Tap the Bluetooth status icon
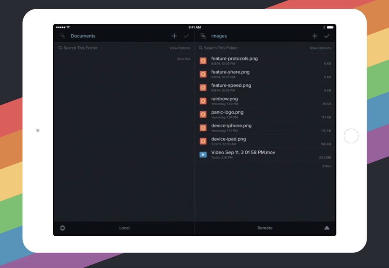Image resolution: width=389 pixels, height=268 pixels. click(324, 27)
